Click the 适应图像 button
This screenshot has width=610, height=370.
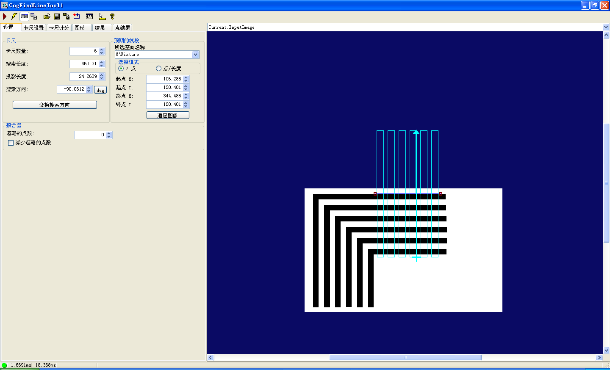pos(168,115)
